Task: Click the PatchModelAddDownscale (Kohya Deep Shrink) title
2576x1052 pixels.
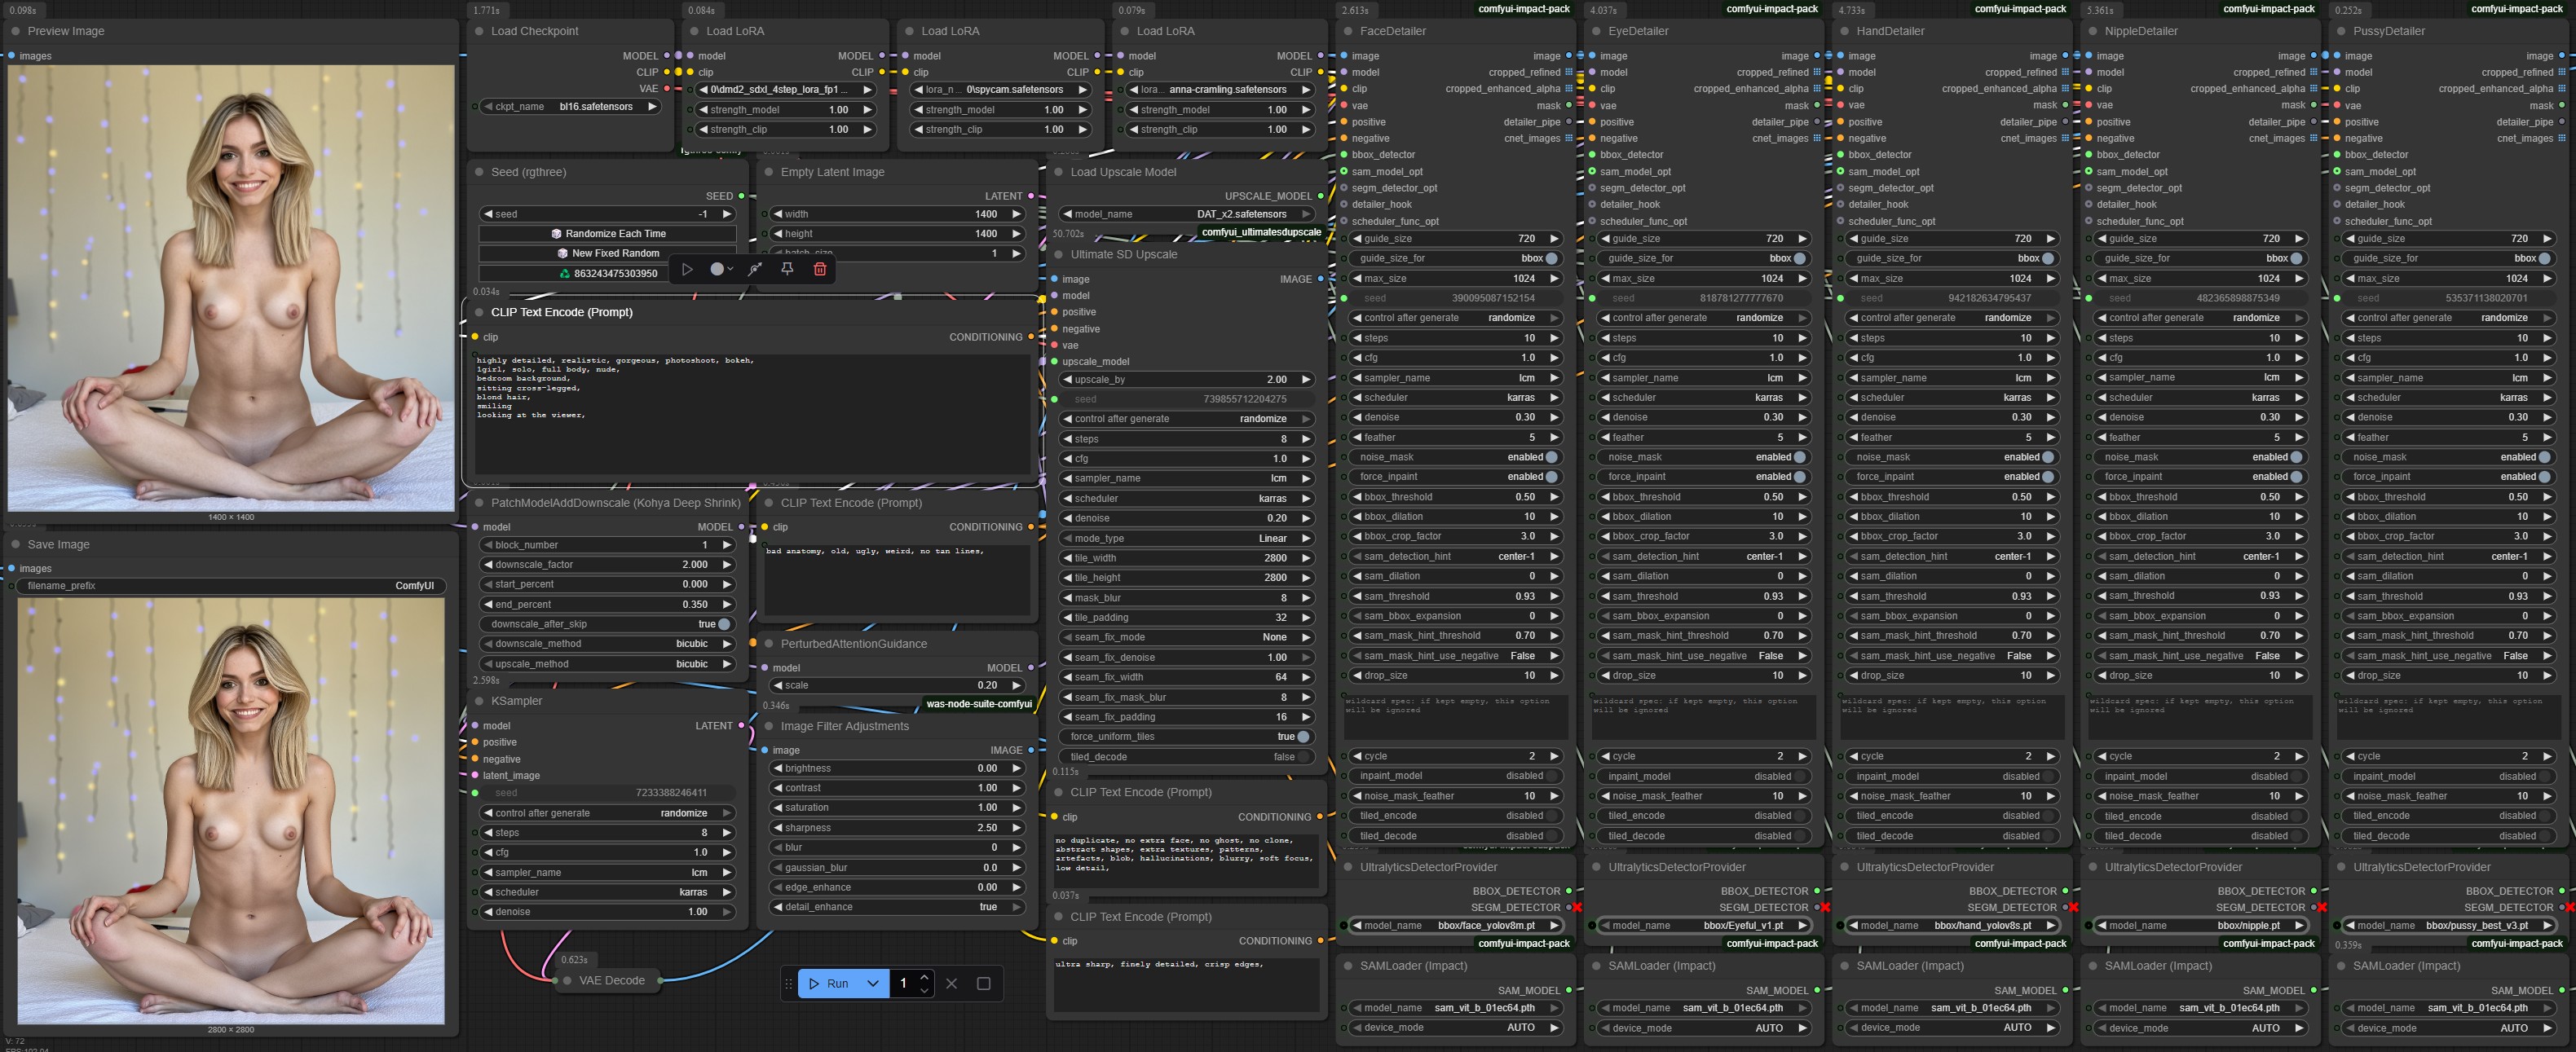Action: click(x=616, y=503)
